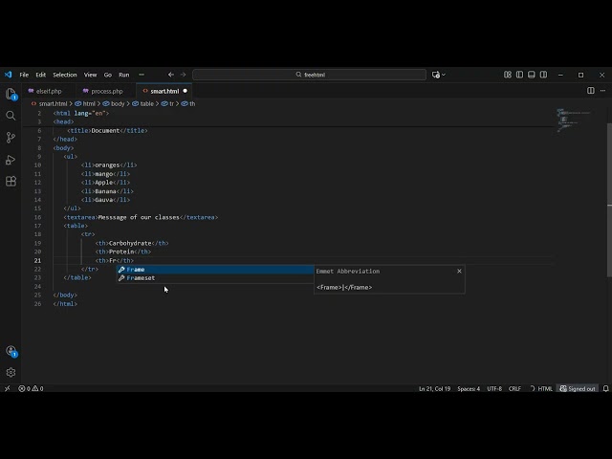The height and width of the screenshot is (459, 612).
Task: Click the textarea line Messsage of our classes
Action: 139,217
